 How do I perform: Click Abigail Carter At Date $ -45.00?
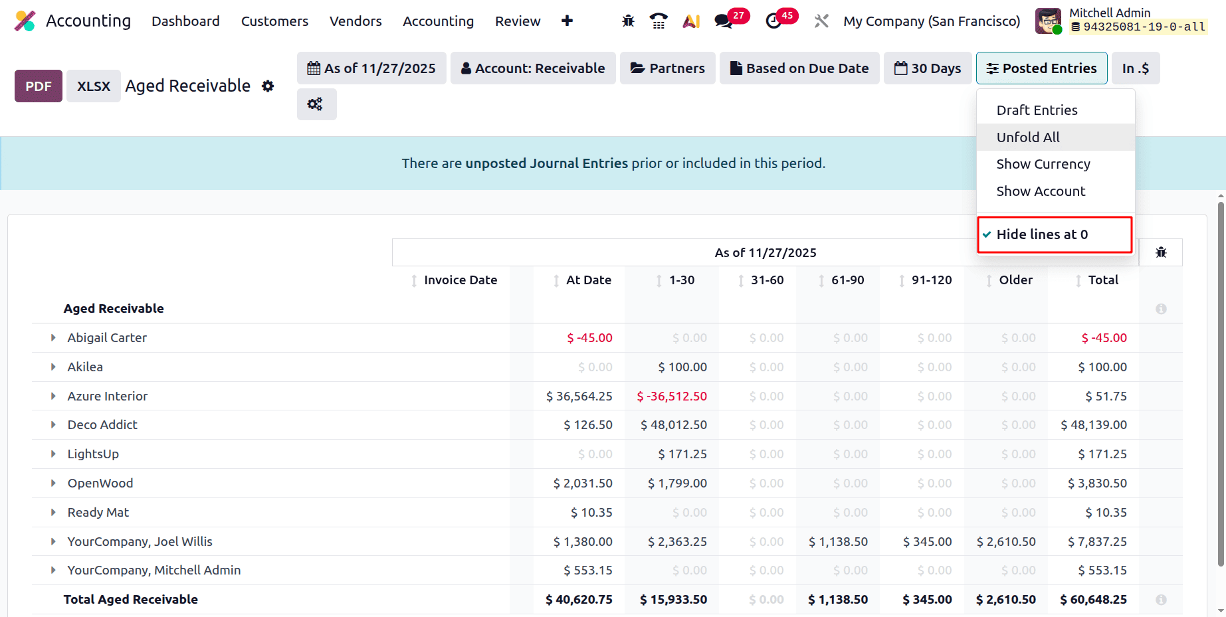click(x=589, y=338)
